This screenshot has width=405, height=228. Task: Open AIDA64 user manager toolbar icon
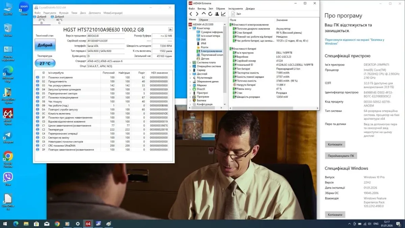click(x=217, y=14)
